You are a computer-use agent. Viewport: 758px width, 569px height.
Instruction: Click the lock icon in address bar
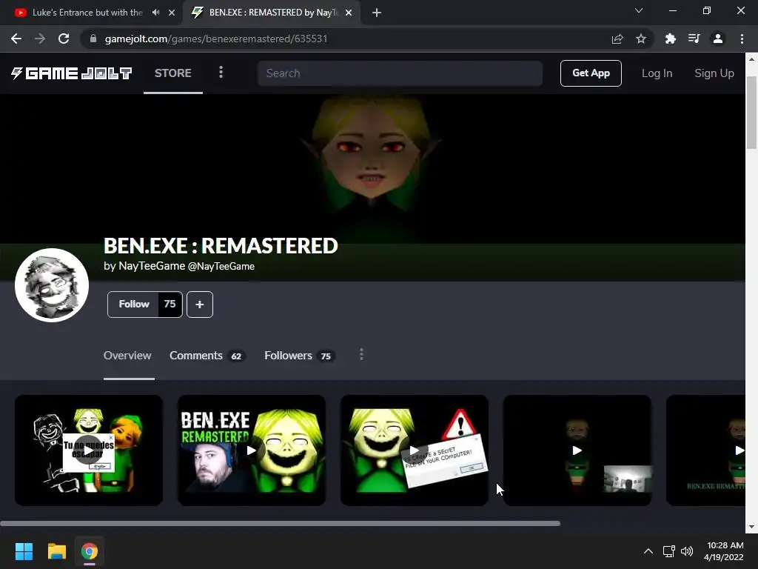tap(93, 39)
